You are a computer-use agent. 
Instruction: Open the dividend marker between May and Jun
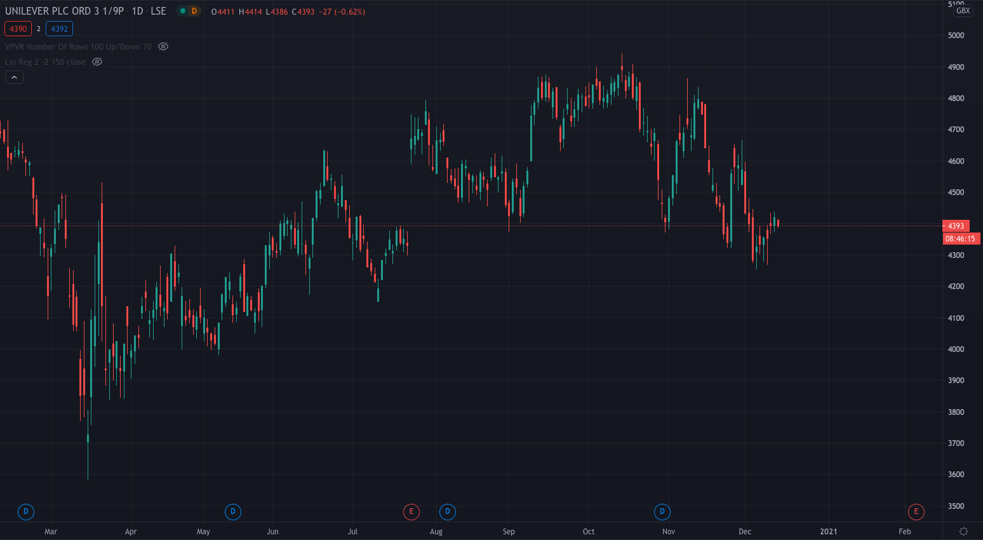[233, 511]
